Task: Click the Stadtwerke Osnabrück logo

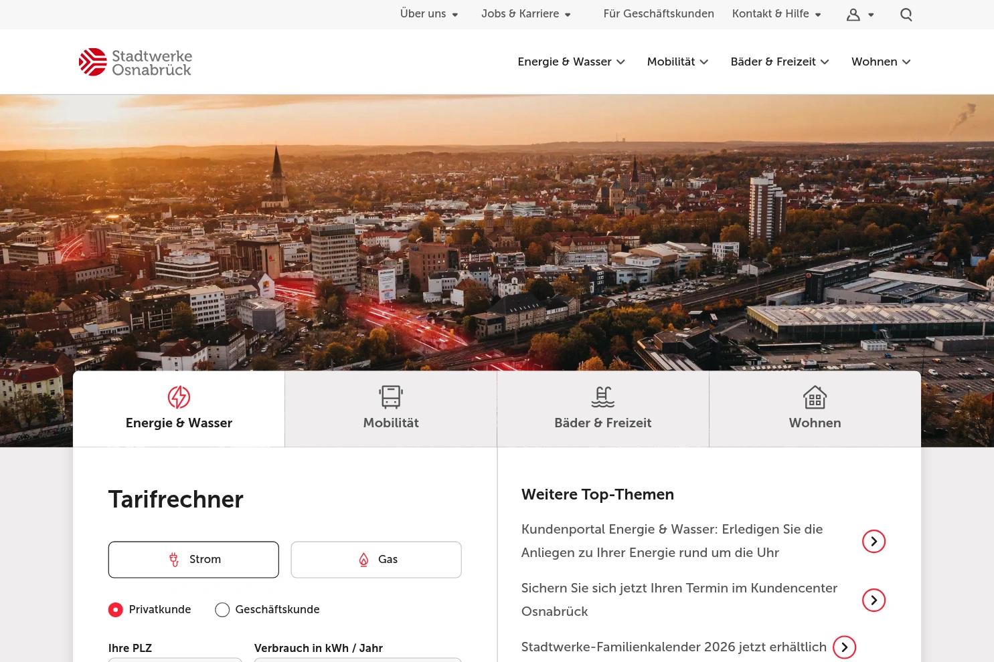Action: click(x=135, y=62)
